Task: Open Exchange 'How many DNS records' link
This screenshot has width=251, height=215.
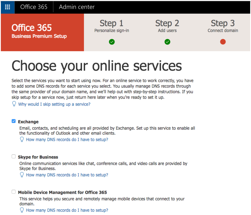Action: coord(67,140)
